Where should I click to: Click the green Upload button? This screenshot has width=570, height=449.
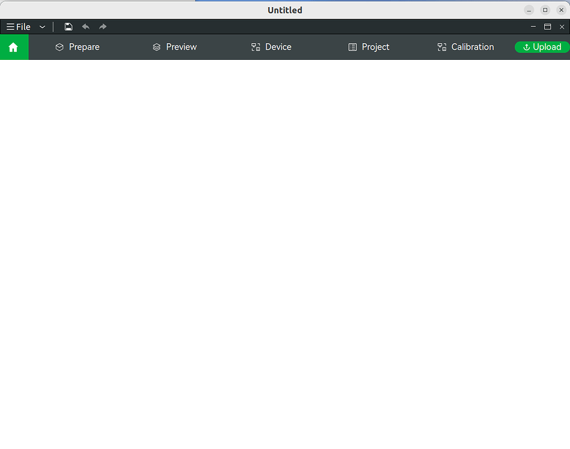(542, 47)
